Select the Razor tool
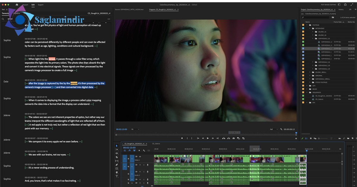The height and width of the screenshot is (187, 357). [117, 157]
